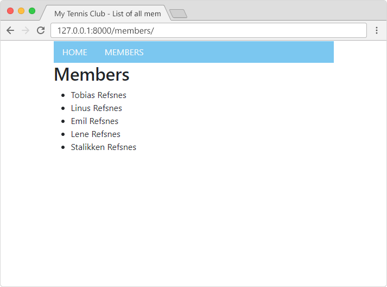This screenshot has width=387, height=287.
Task: Click the browser forward arrow
Action: click(25, 30)
